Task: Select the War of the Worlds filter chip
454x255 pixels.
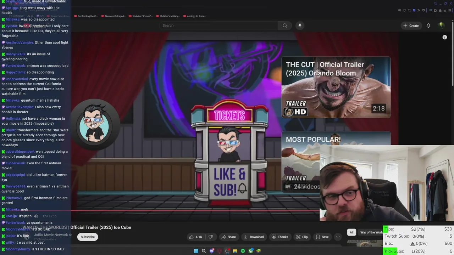Action: (371, 232)
